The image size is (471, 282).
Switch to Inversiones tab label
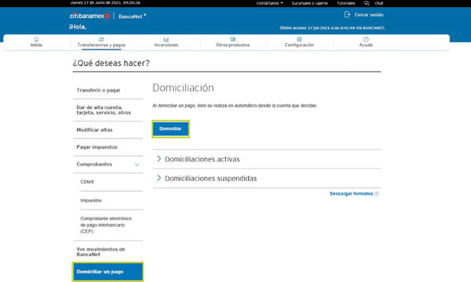click(x=166, y=45)
